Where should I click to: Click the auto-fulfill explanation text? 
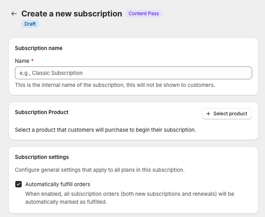129,198
